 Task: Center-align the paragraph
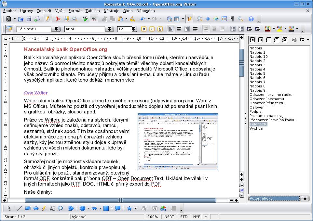[179, 29]
